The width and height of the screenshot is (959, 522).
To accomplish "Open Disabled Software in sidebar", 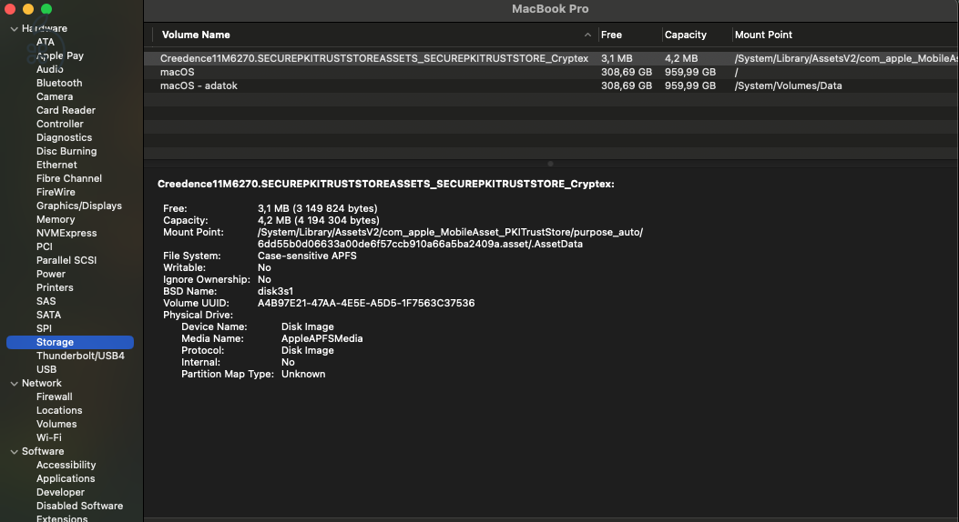I will click(x=79, y=507).
